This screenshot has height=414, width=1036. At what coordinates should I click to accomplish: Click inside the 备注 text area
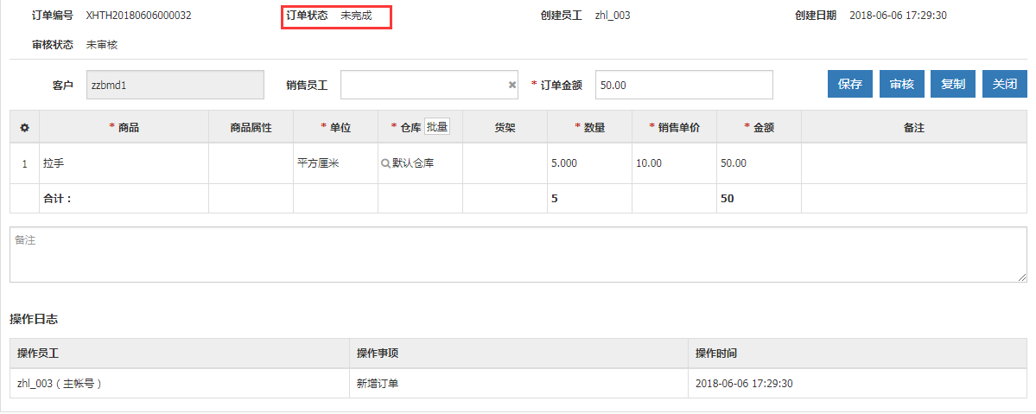point(517,254)
